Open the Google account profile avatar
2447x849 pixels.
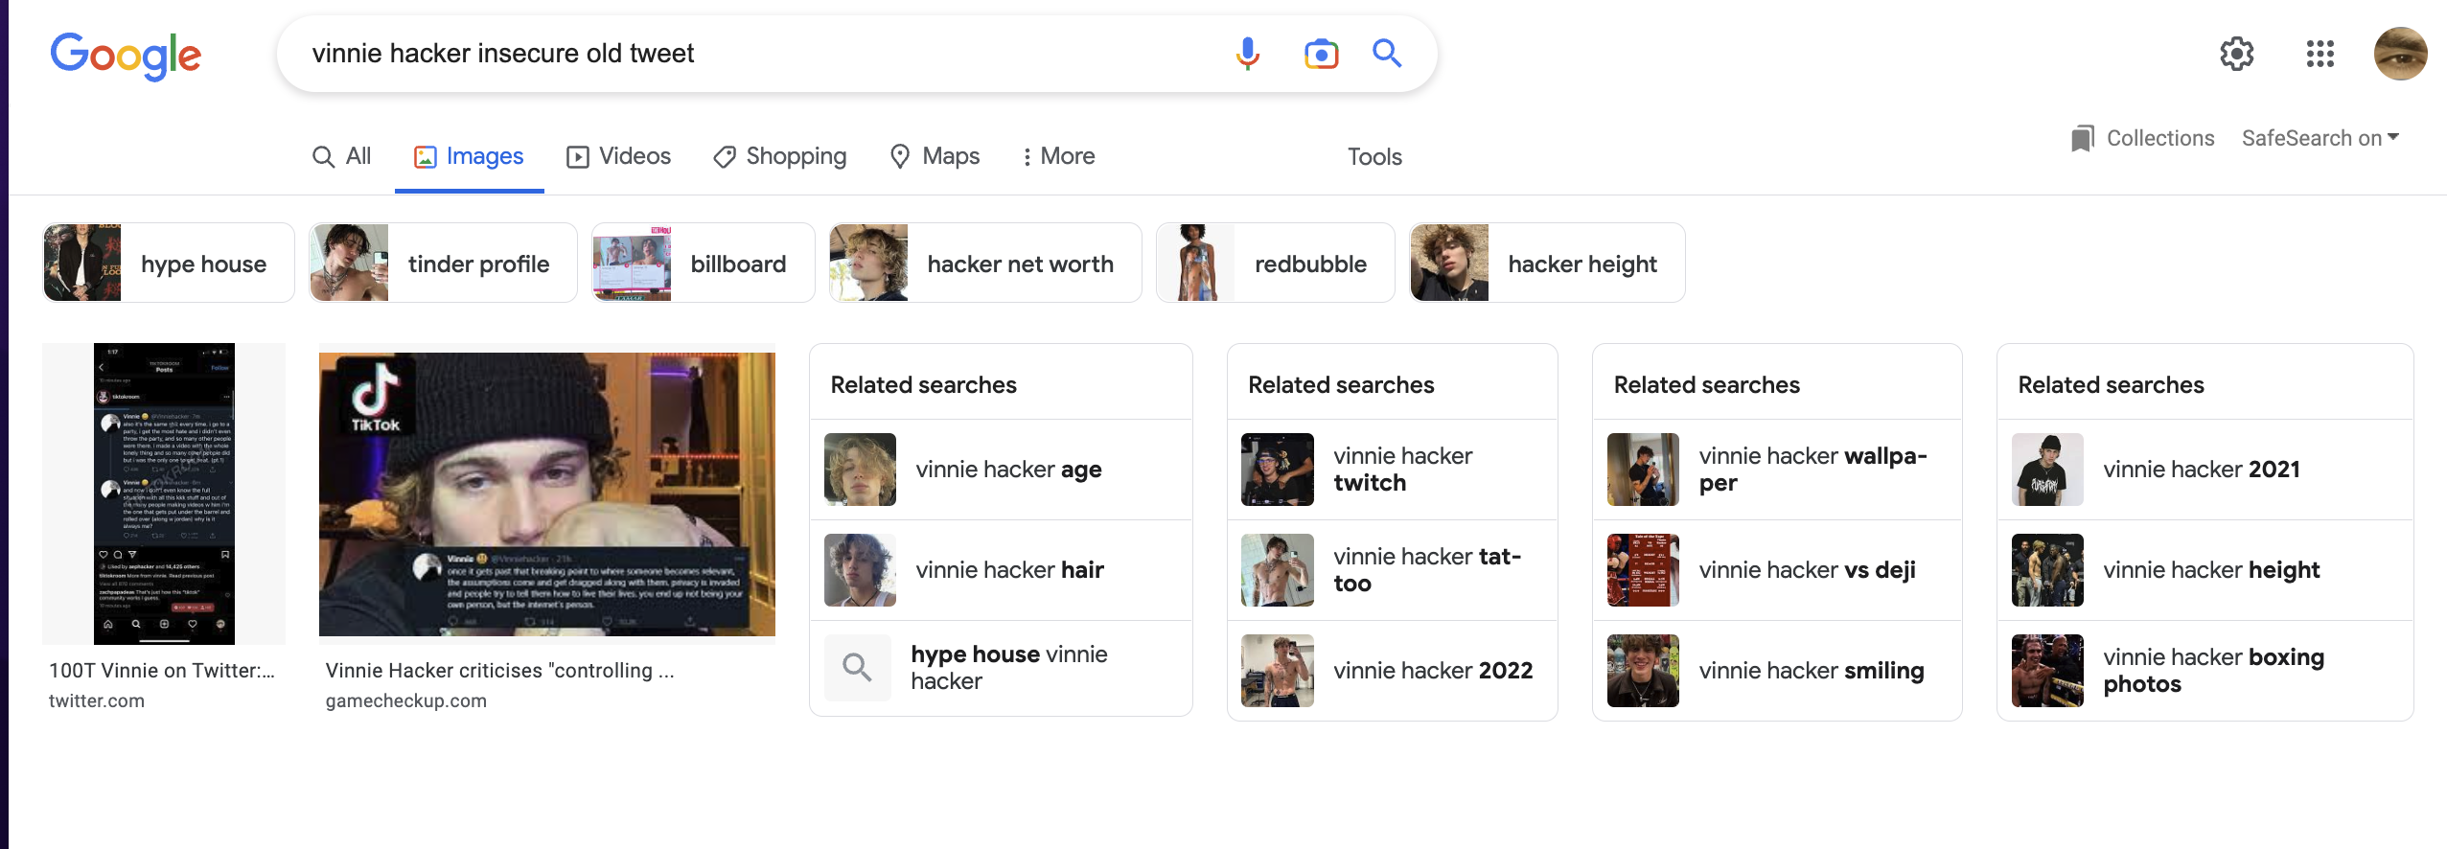click(x=2400, y=54)
